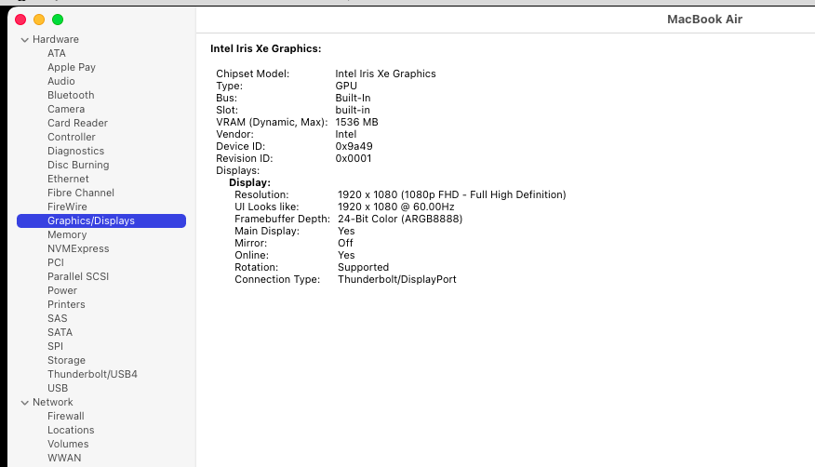Image resolution: width=815 pixels, height=467 pixels.
Task: Select Camera in the sidebar
Action: [x=66, y=109]
